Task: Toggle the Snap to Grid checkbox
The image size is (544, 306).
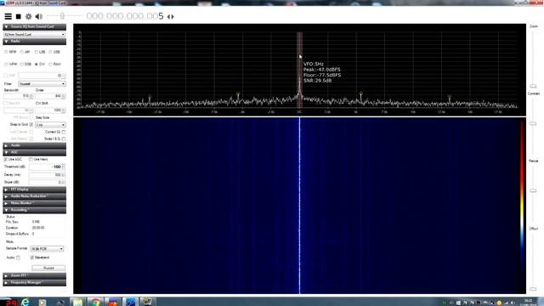Action: 31,125
